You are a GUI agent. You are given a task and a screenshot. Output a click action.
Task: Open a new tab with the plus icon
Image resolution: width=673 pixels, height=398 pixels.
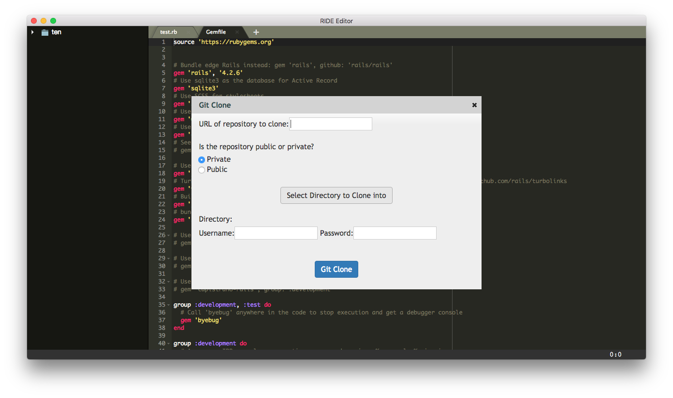(256, 32)
